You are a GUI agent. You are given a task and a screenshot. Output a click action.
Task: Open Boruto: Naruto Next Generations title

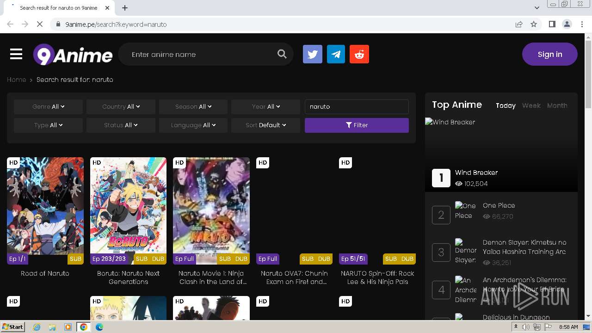tap(128, 277)
